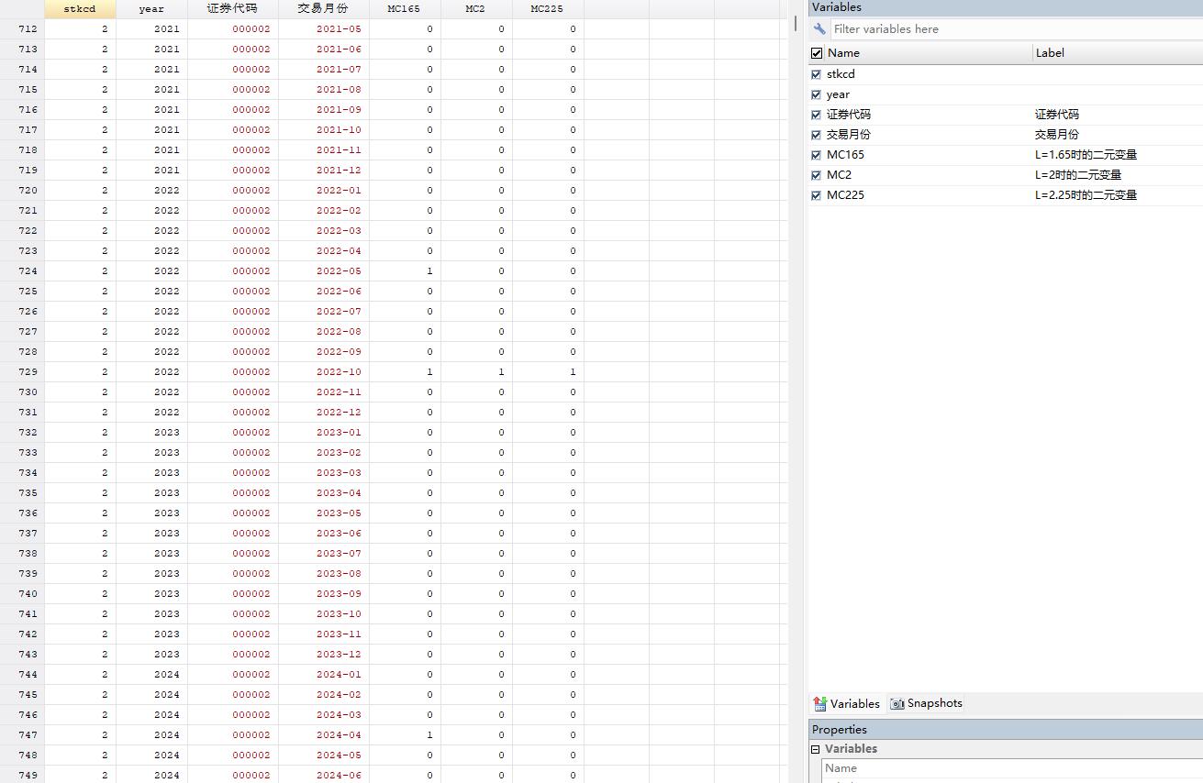Viewport: 1203px width, 783px height.
Task: Click the label 'L=1.65时的二元变量'
Action: click(x=1086, y=155)
